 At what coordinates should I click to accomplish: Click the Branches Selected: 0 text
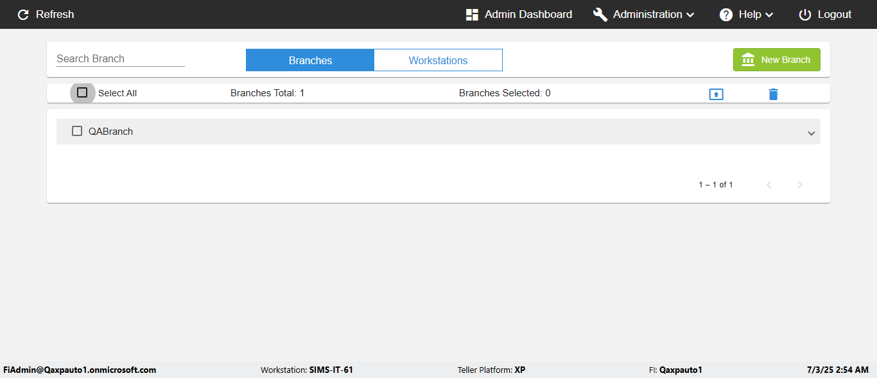point(505,93)
